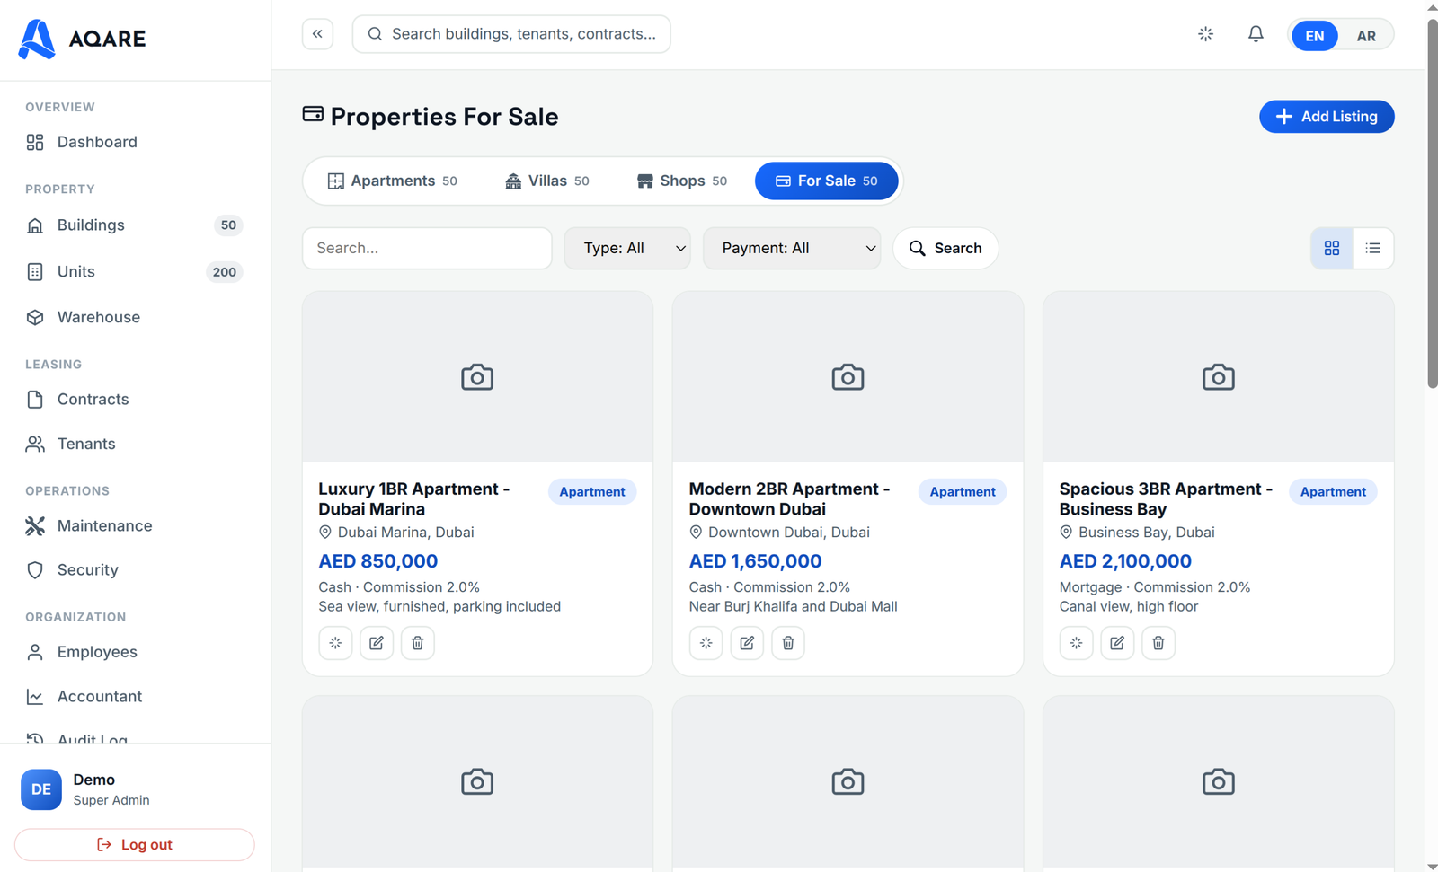The image size is (1438, 872).
Task: Select the Villas tab
Action: (547, 181)
